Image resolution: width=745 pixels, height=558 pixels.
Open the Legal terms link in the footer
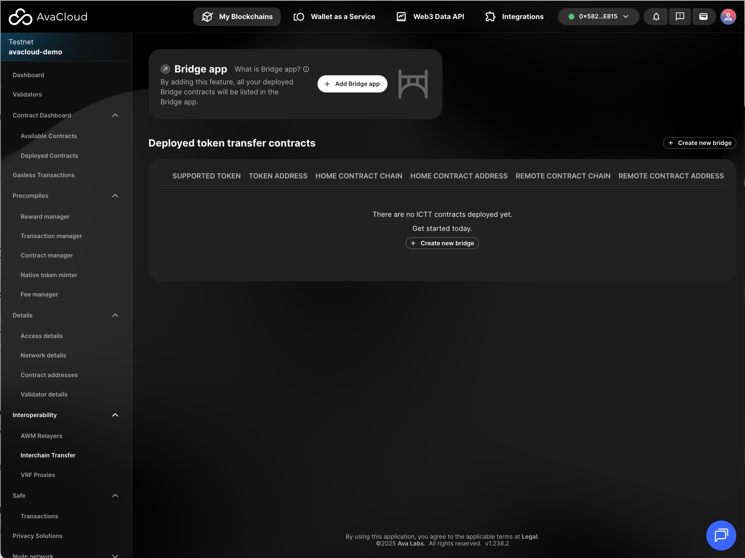coord(529,536)
